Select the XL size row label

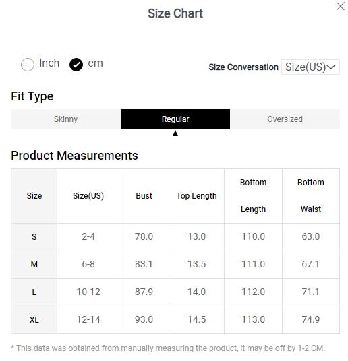[34, 320]
